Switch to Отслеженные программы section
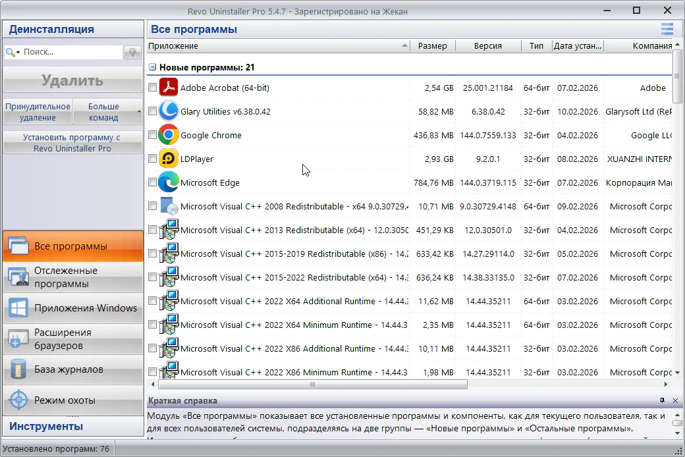This screenshot has height=457, width=685. pos(72,277)
